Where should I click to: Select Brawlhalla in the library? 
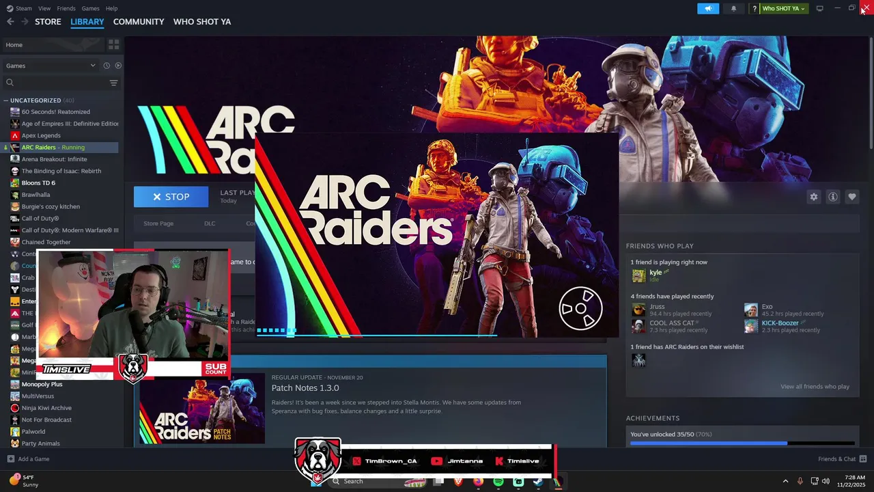(x=36, y=195)
